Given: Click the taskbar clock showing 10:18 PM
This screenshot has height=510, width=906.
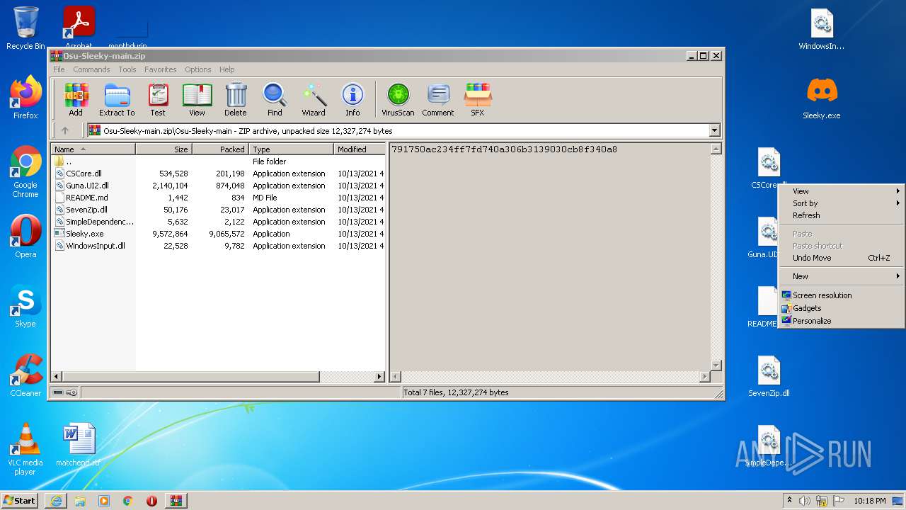Looking at the screenshot, I should [x=869, y=501].
